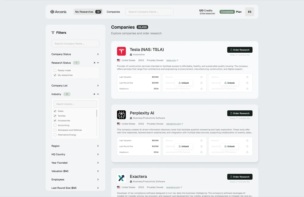This screenshot has height=197, width=304.
Task: Clear the Industry filter with X
Action: [94, 94]
